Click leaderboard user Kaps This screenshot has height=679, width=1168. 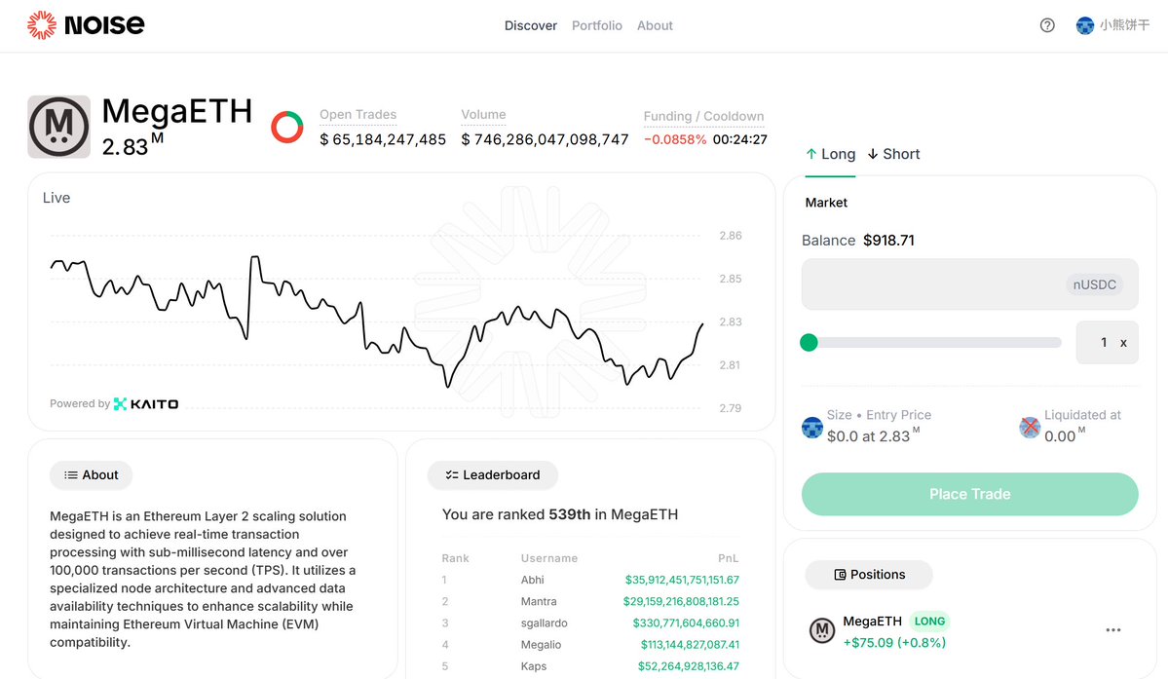(x=534, y=666)
